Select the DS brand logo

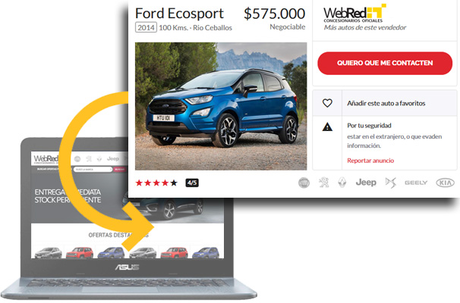[x=390, y=183]
